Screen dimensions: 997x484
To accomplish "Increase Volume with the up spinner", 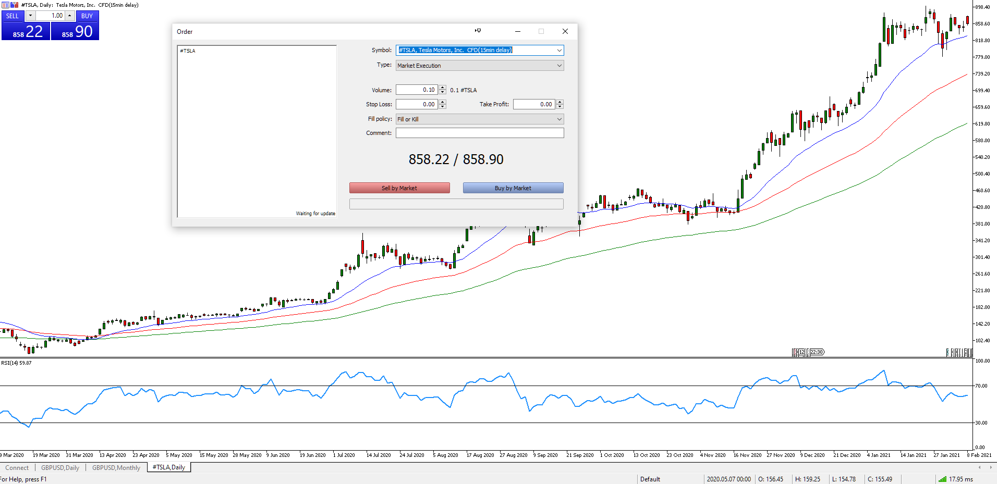I will pos(442,88).
